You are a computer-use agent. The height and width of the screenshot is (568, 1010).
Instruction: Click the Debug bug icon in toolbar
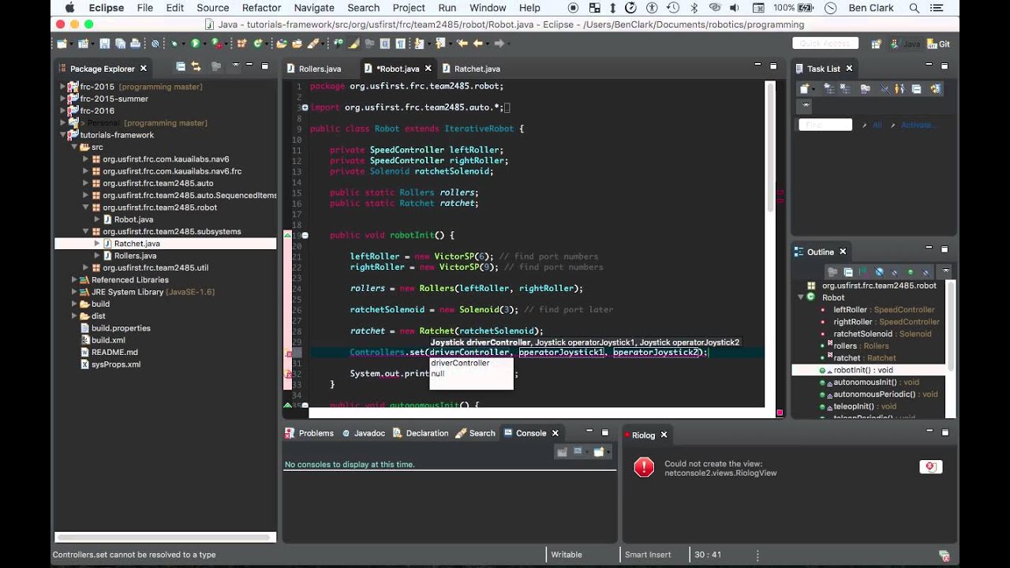click(174, 43)
